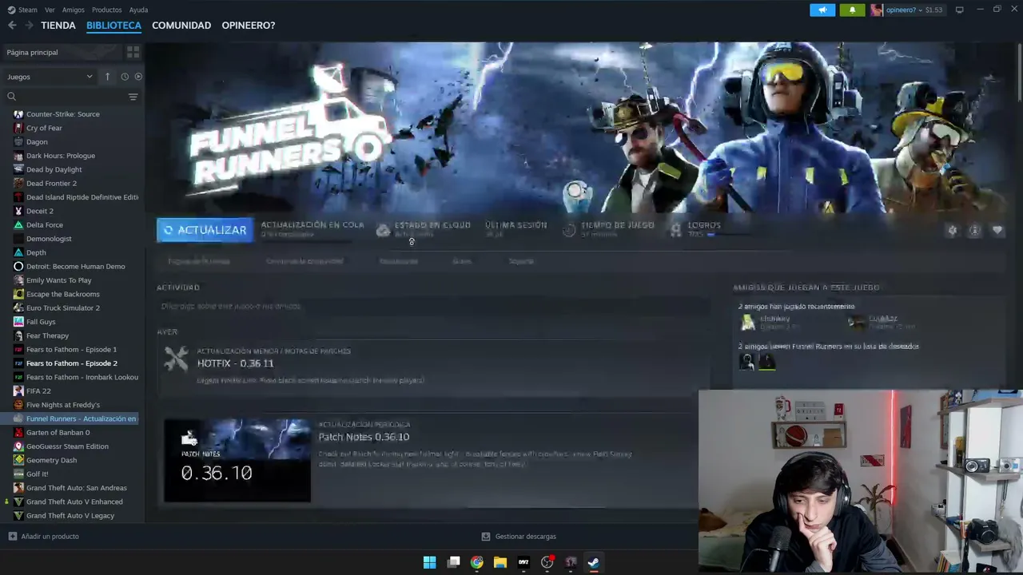The image size is (1023, 575).
Task: Open Funnel Runners info icon
Action: click(x=974, y=230)
